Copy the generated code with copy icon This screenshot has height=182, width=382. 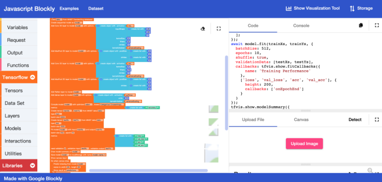point(361,25)
